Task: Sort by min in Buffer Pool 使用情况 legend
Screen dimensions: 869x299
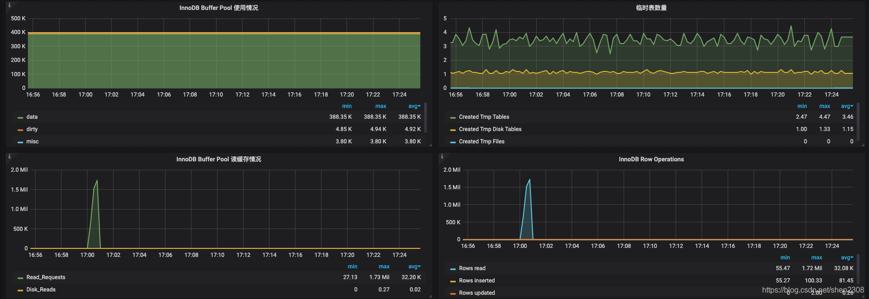Action: point(347,106)
